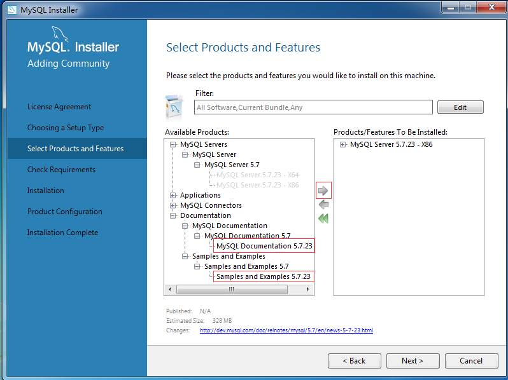Go to Check Requirements step
This screenshot has width=508, height=380.
point(62,170)
